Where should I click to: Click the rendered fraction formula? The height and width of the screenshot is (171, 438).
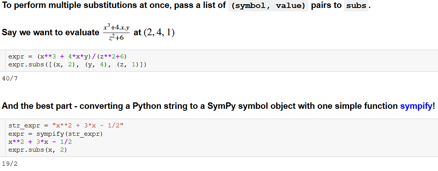[116, 33]
